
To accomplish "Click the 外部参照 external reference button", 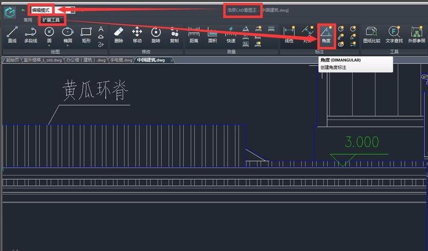I will [416, 34].
